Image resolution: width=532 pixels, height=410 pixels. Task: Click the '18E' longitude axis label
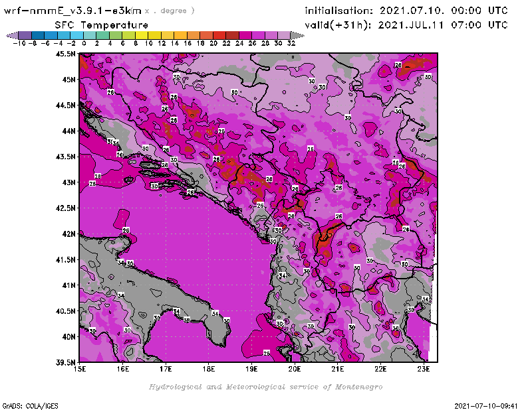click(209, 369)
